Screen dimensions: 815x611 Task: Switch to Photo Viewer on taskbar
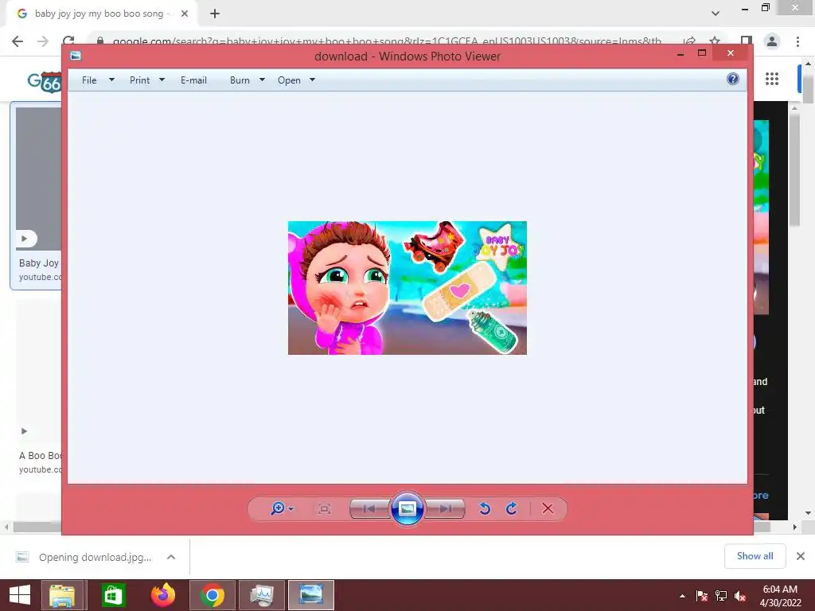pyautogui.click(x=311, y=595)
